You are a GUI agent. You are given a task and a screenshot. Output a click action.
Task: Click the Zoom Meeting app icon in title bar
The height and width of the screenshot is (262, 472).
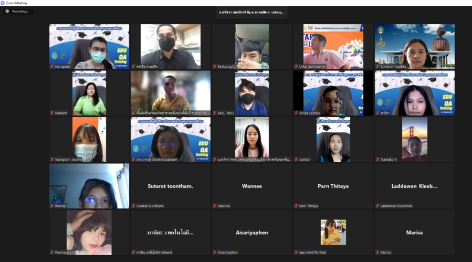point(3,3)
